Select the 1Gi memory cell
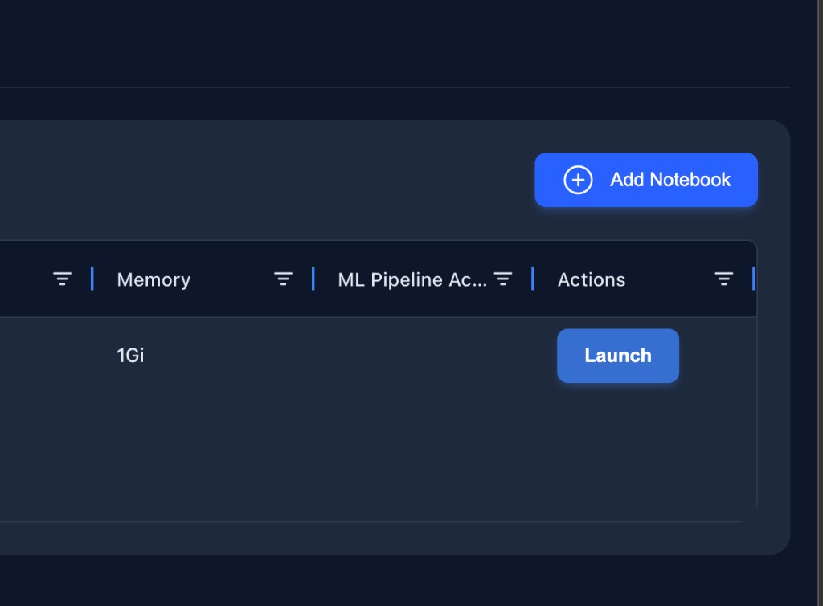Image resolution: width=823 pixels, height=606 pixels. pos(130,356)
